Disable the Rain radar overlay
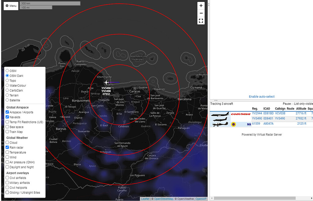 tap(7, 147)
